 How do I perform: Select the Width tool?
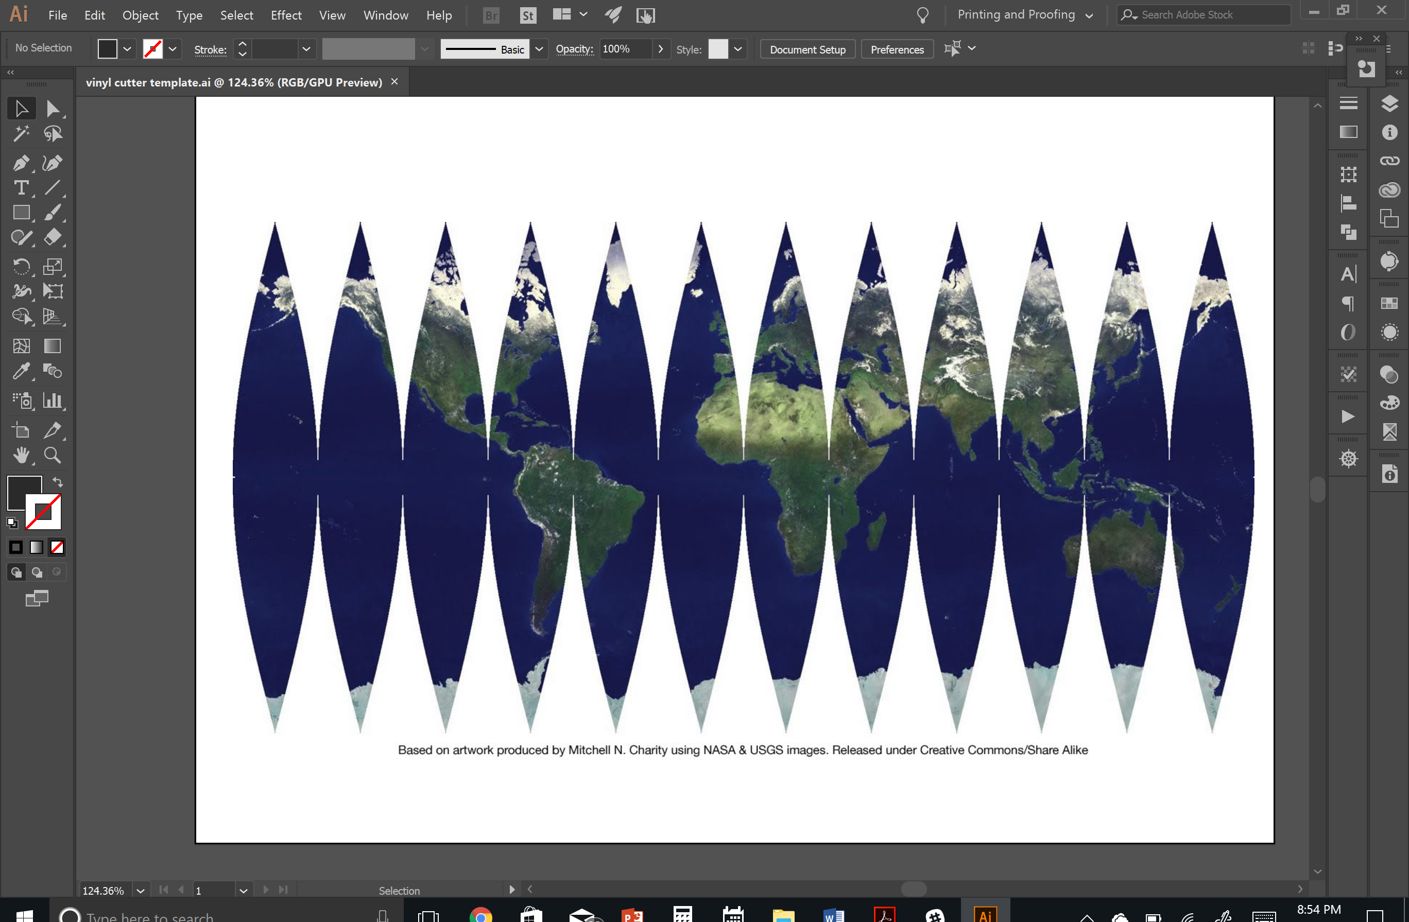[21, 291]
